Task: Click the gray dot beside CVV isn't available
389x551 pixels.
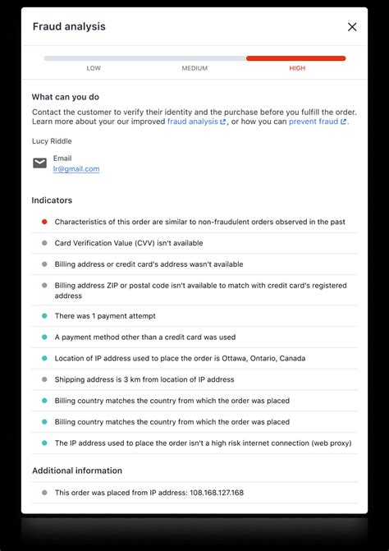Action: pyautogui.click(x=44, y=243)
